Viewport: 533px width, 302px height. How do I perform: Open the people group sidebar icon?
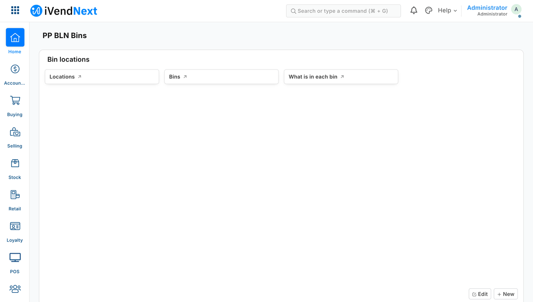pos(15,289)
